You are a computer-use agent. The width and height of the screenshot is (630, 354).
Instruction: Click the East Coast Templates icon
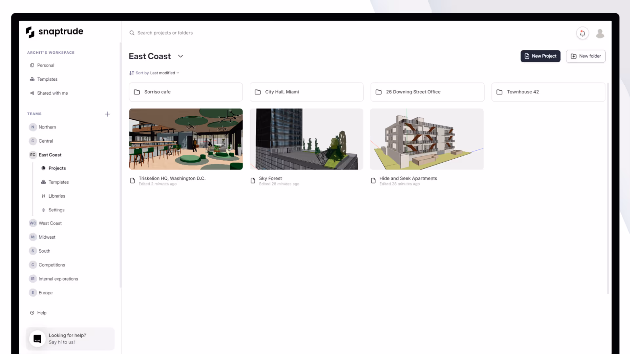pos(43,182)
